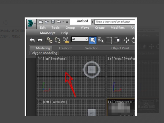
Task: Open the Select by Name list icon
Action: click(x=101, y=40)
